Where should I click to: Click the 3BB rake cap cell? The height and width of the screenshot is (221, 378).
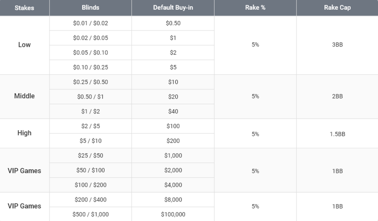pos(337,45)
